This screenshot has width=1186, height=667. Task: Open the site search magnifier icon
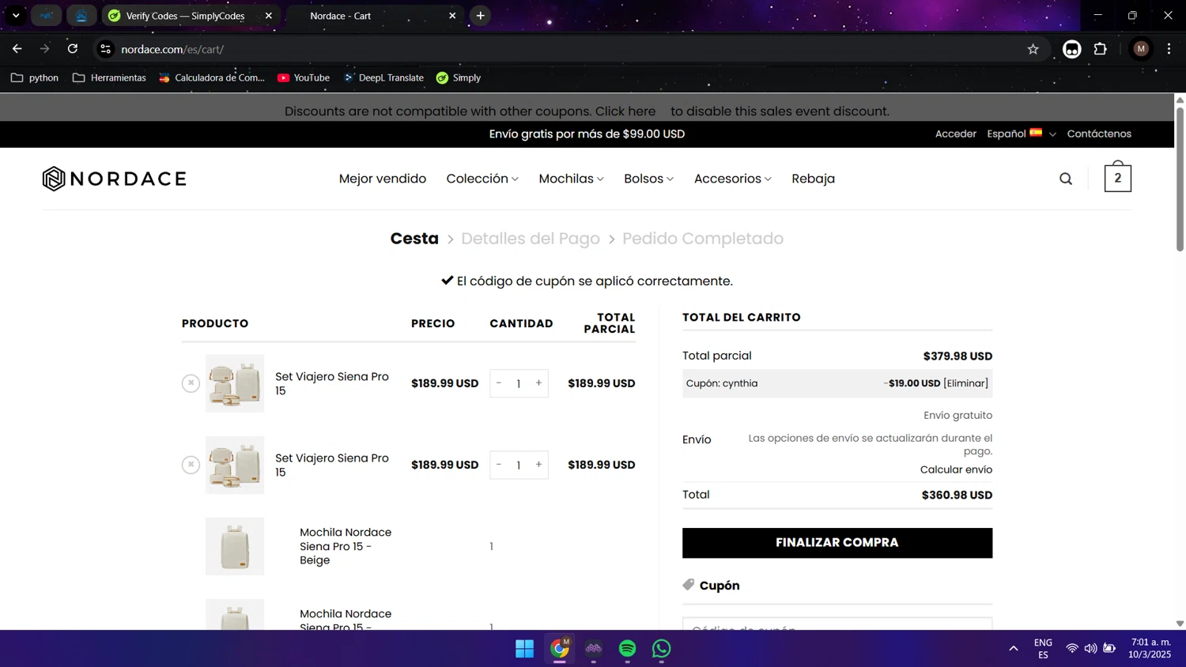coord(1066,179)
